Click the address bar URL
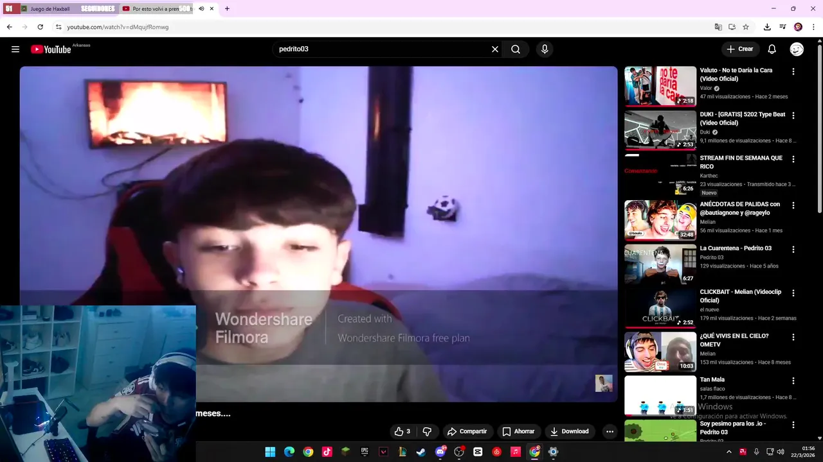This screenshot has width=823, height=462. 118,27
